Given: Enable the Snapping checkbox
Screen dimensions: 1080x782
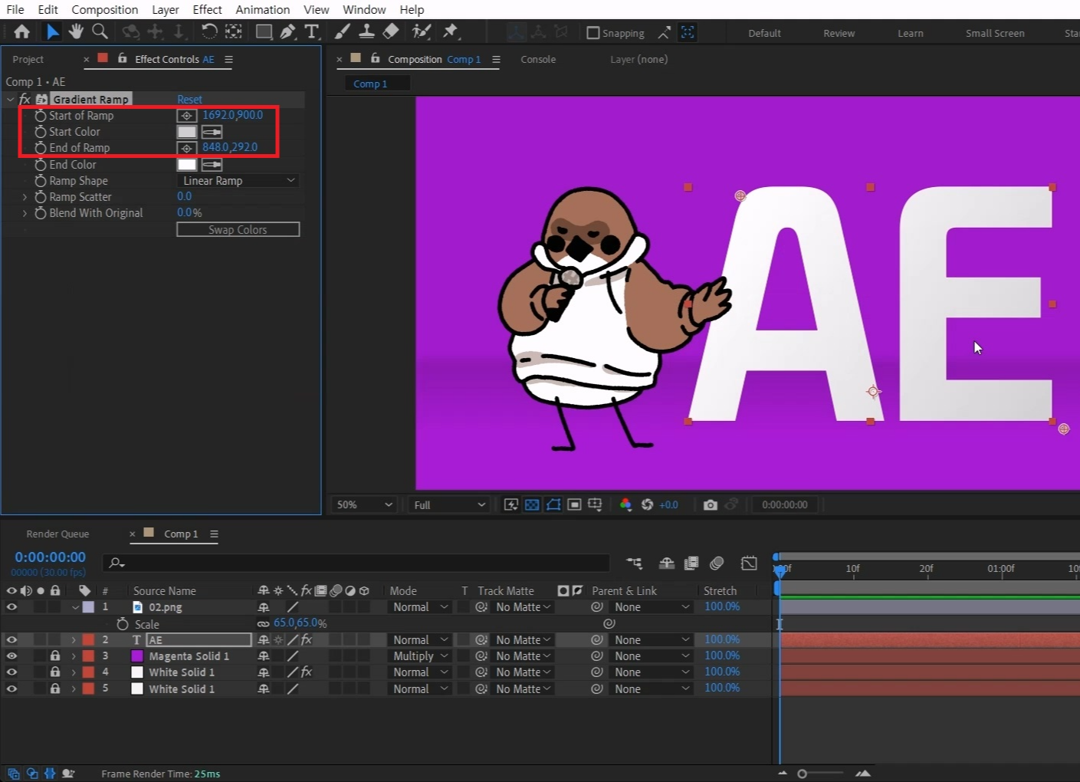Looking at the screenshot, I should (593, 33).
